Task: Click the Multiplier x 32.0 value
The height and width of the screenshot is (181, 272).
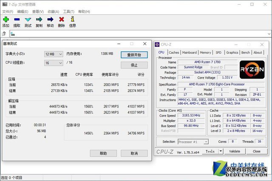Action: pos(191,121)
